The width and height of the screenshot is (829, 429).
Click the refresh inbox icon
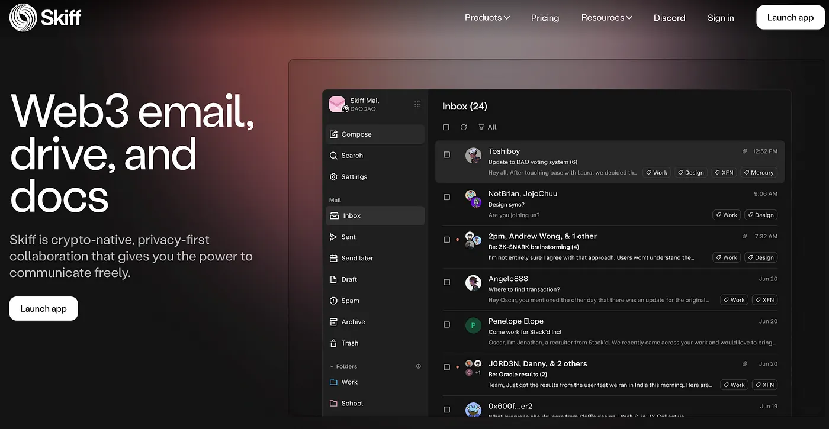464,127
